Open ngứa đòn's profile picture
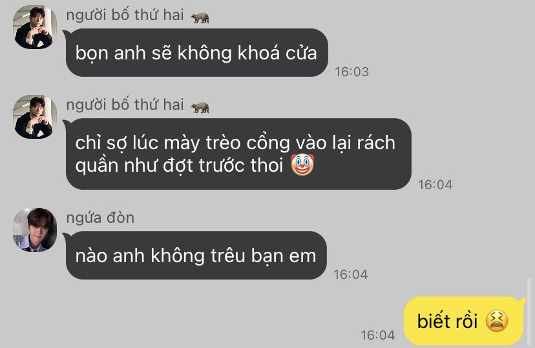The height and width of the screenshot is (348, 535). 35,230
